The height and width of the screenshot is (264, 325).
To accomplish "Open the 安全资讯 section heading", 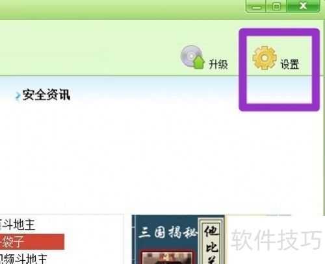I will 46,95.
